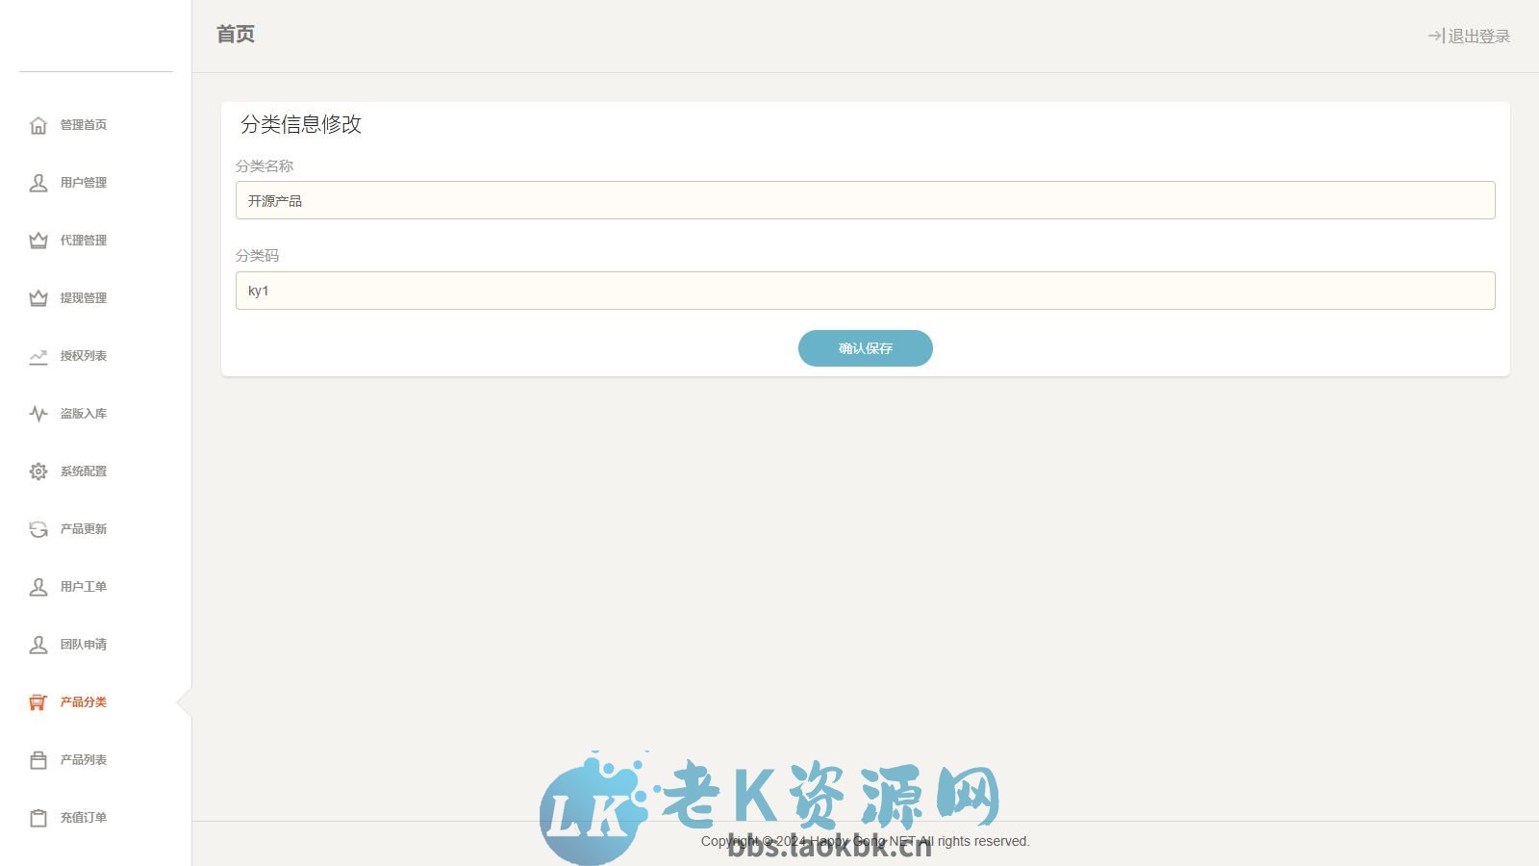This screenshot has height=866, width=1539.
Task: Click the 分类码 field containing ky1
Action: click(x=865, y=289)
